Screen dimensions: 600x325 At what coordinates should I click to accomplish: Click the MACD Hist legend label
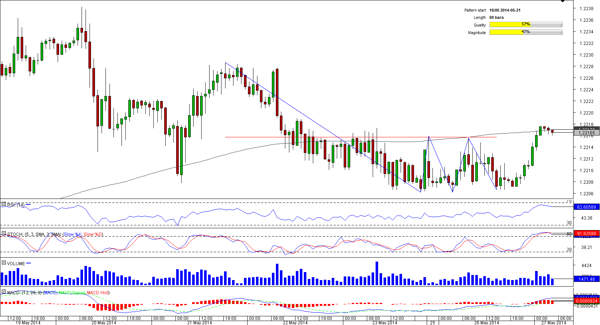[98, 292]
